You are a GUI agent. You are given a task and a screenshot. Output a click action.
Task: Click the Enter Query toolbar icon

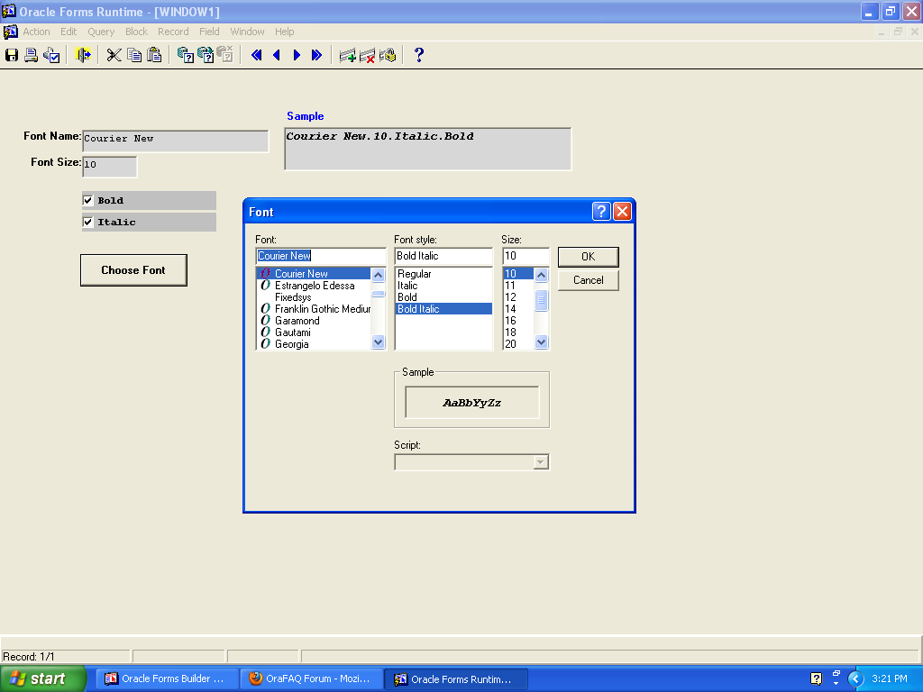(x=186, y=55)
